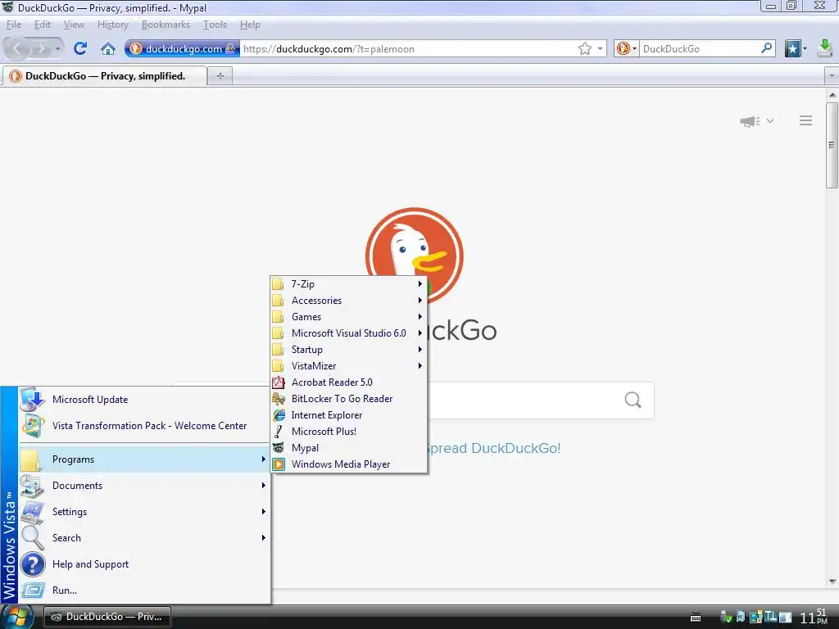Open the Help menu
839x629 pixels.
click(x=250, y=25)
